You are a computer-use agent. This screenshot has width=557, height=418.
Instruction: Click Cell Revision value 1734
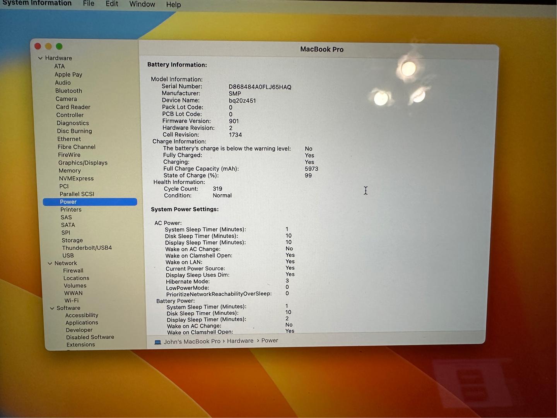coord(235,135)
